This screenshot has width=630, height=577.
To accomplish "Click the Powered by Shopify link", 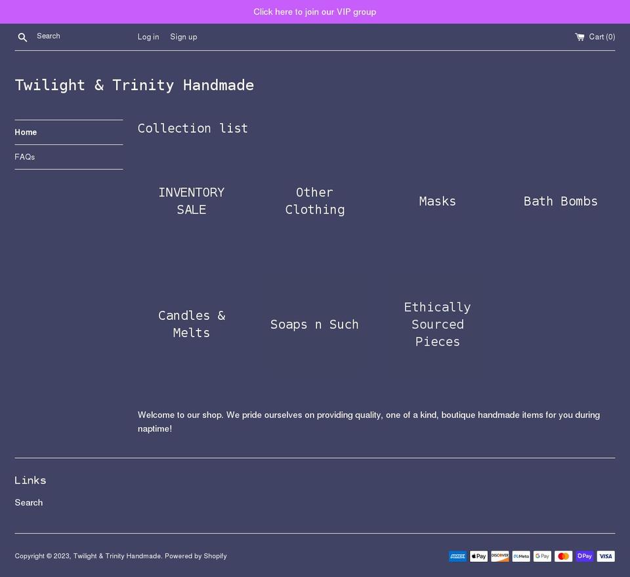I will [x=196, y=555].
